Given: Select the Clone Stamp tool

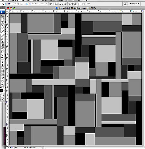Looking at the screenshot, I should 2,42.
